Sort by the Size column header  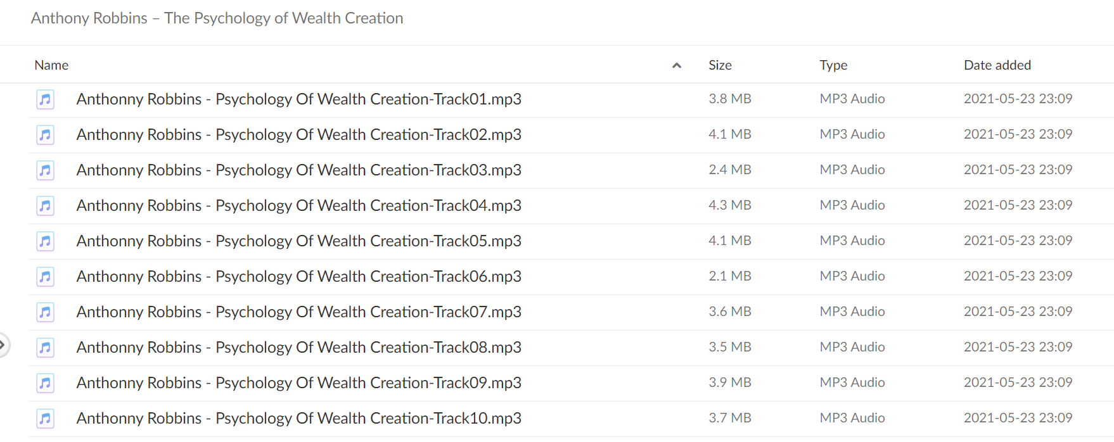[720, 65]
